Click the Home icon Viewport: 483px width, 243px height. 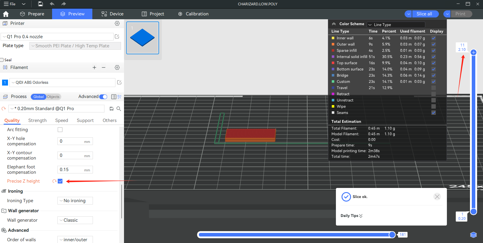(x=6, y=14)
